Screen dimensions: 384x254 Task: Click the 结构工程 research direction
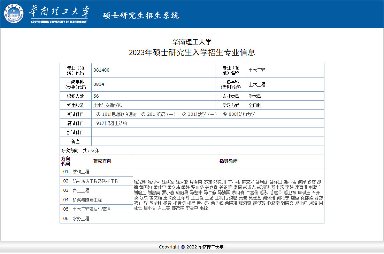[81, 172]
